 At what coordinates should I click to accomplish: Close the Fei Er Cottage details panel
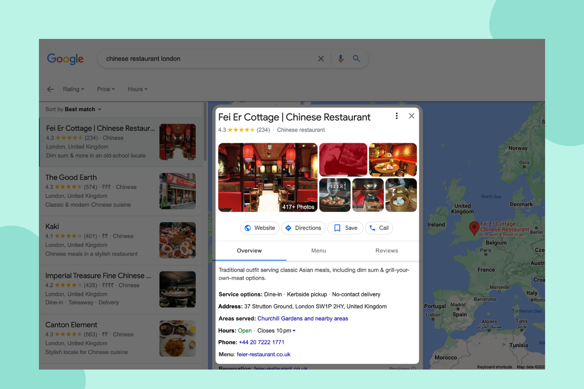tap(412, 116)
